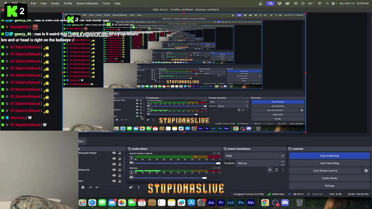Open Google Chrome from the dock
The image size is (372, 209).
pos(265,203)
